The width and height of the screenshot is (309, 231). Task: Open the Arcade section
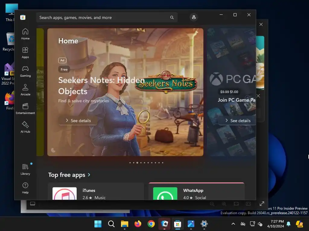(25, 90)
